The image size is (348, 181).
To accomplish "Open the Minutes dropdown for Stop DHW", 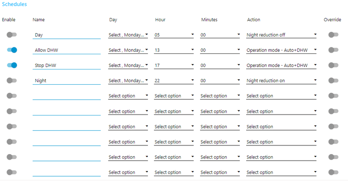I will point(220,65).
